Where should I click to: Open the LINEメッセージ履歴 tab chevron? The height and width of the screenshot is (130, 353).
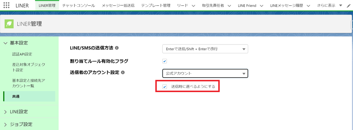tap(309, 6)
